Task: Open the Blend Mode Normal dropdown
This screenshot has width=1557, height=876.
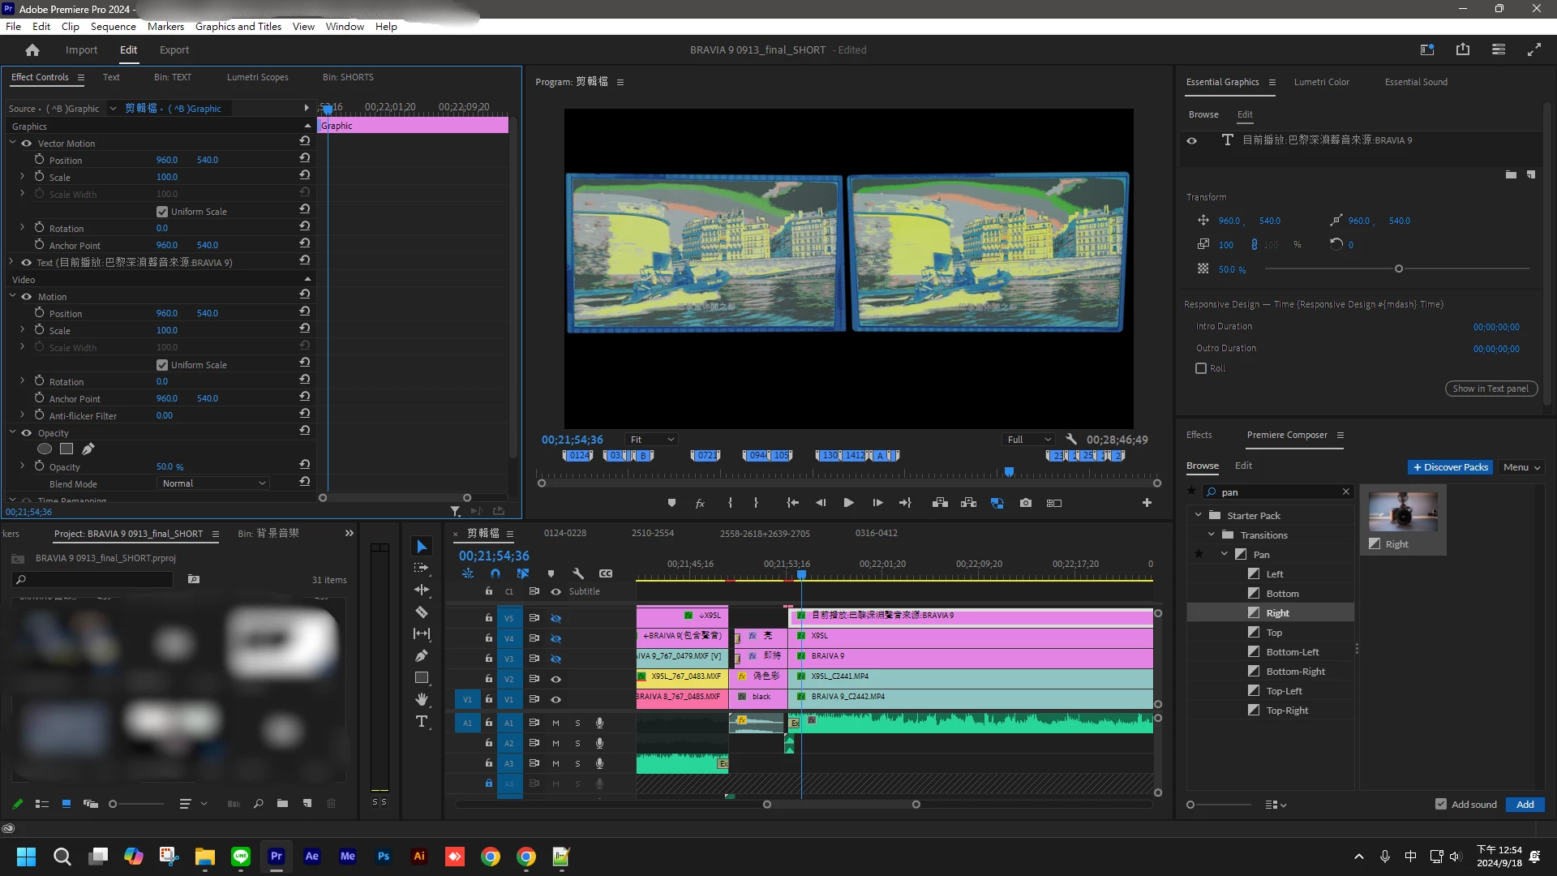Action: tap(213, 483)
